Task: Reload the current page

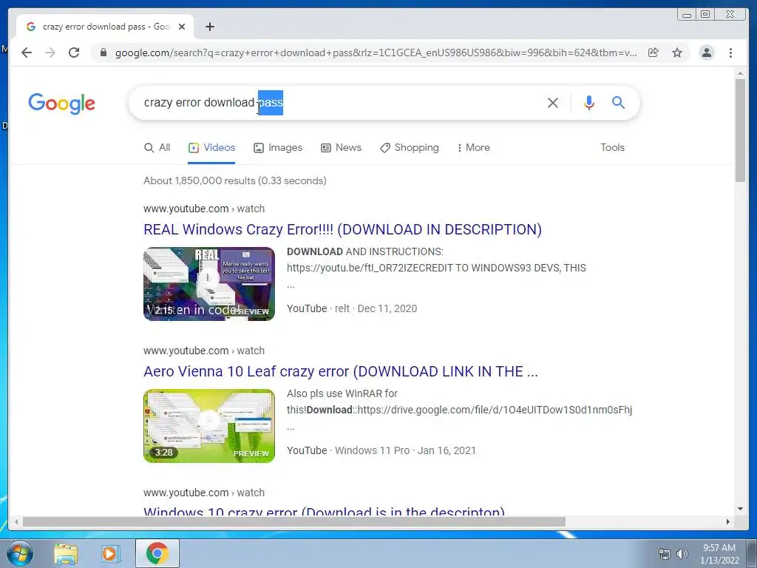Action: coord(74,53)
